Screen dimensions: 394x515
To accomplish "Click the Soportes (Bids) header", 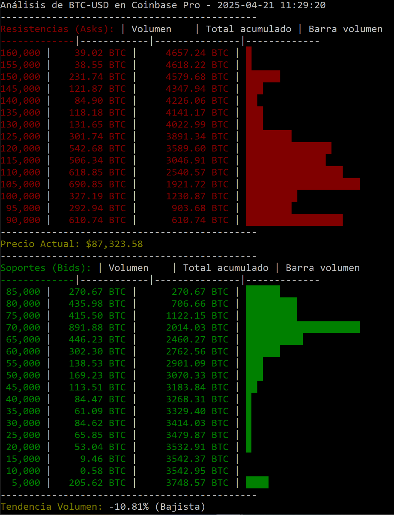I will click(x=46, y=268).
